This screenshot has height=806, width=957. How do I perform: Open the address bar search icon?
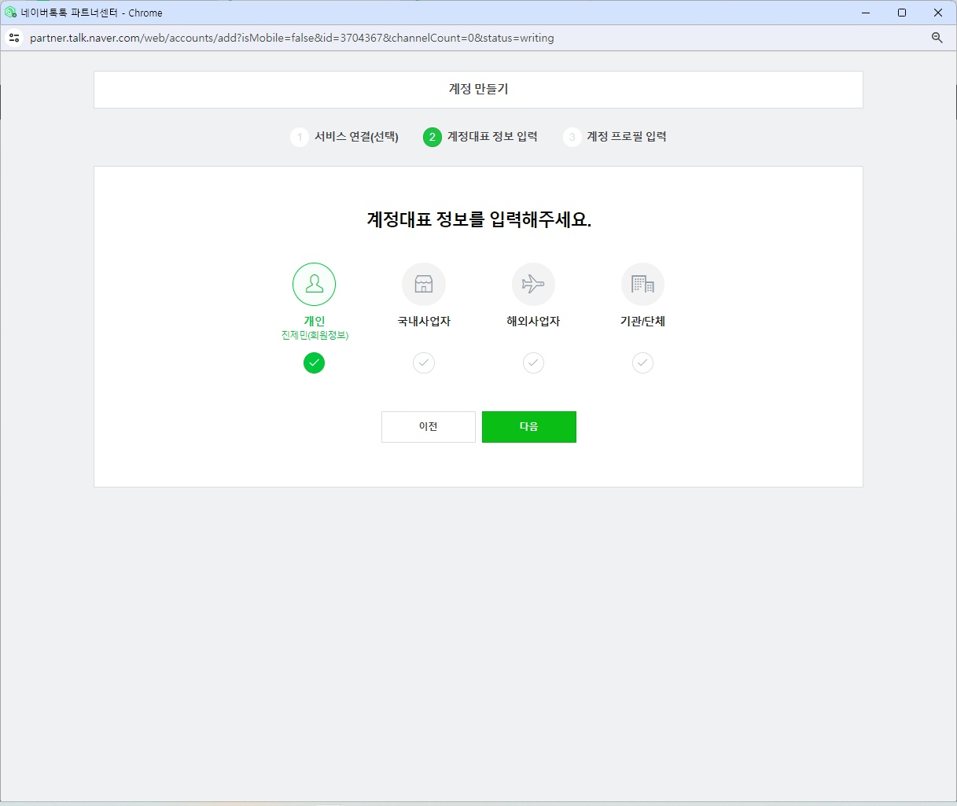pyautogui.click(x=936, y=37)
